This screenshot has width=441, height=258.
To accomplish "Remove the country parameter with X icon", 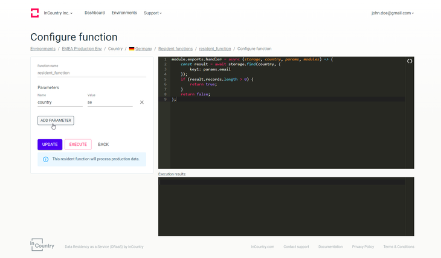I will tap(142, 102).
